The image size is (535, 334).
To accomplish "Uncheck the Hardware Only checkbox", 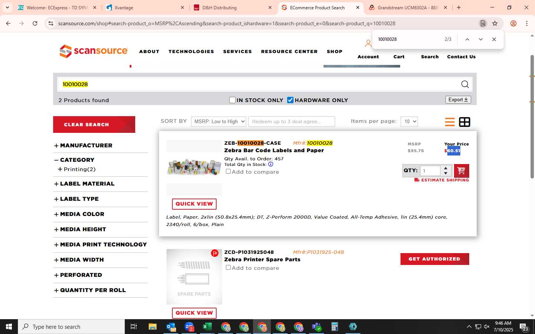I will [291, 100].
